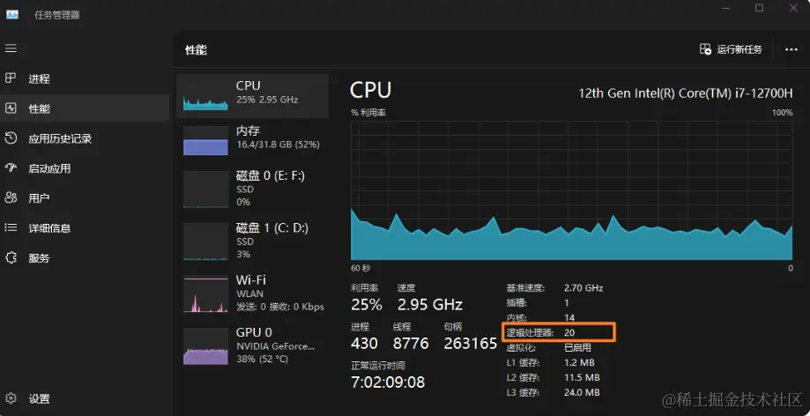
Task: Click the L2 缓存 11.5 MB value
Action: 582,378
